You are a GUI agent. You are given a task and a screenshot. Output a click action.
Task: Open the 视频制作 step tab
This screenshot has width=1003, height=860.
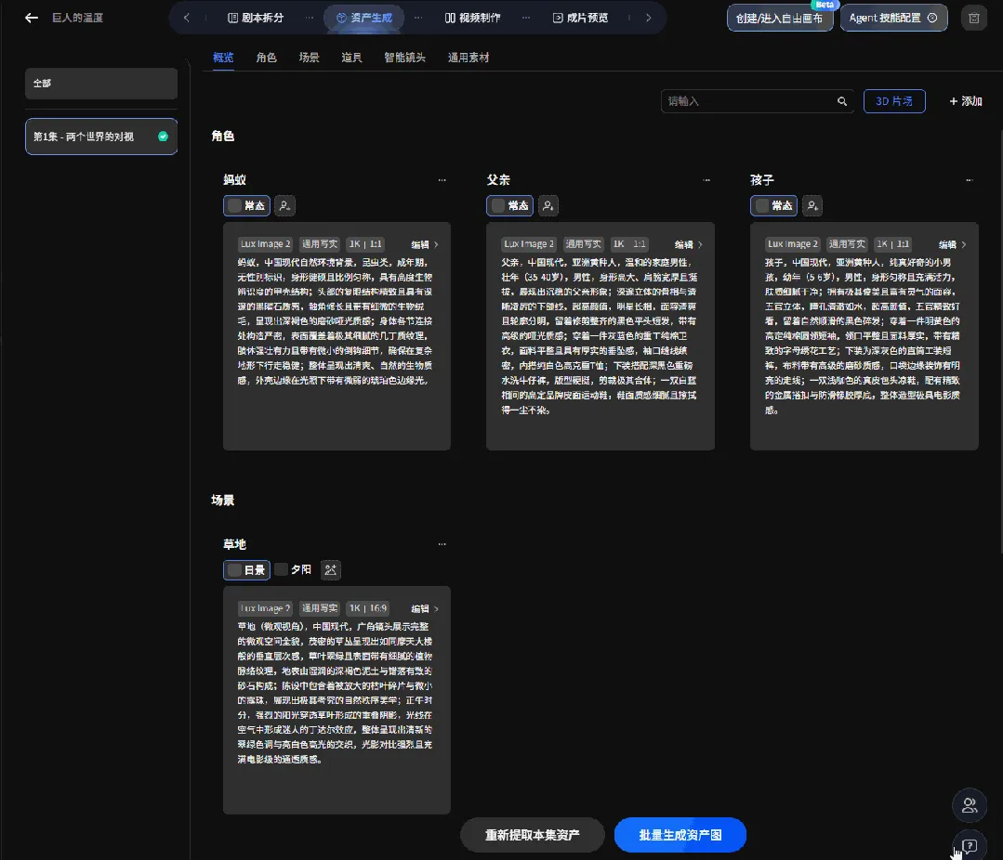(473, 18)
